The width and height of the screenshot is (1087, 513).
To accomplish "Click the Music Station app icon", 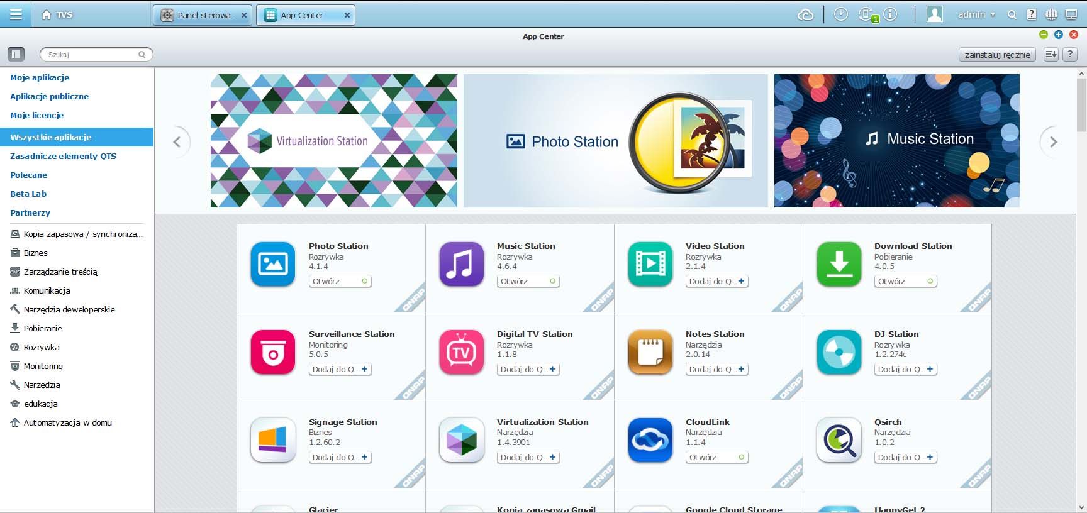I will pyautogui.click(x=462, y=264).
